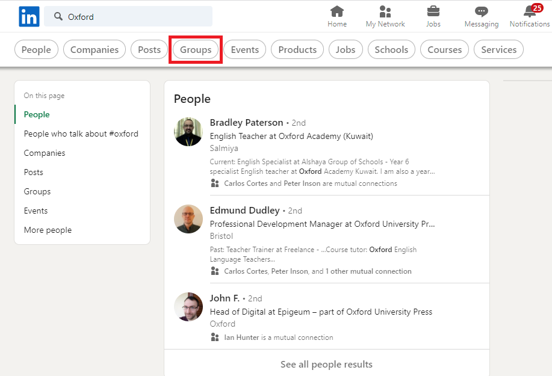Open the Jobs briefcase icon
The width and height of the screenshot is (552, 376).
point(433,11)
